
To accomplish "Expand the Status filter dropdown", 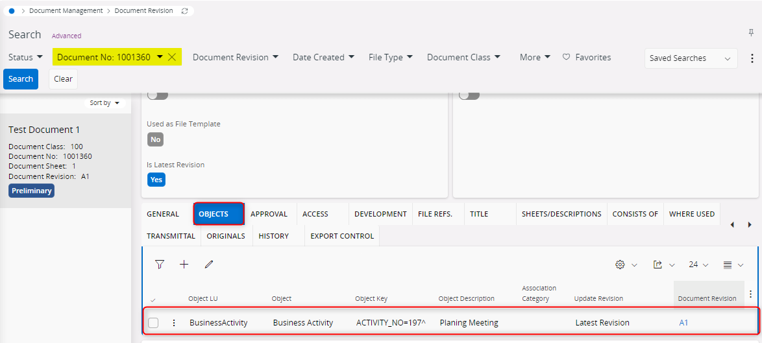I will (x=25, y=57).
